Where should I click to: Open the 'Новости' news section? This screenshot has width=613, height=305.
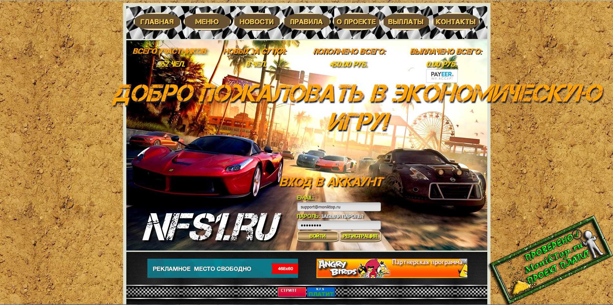click(x=257, y=22)
